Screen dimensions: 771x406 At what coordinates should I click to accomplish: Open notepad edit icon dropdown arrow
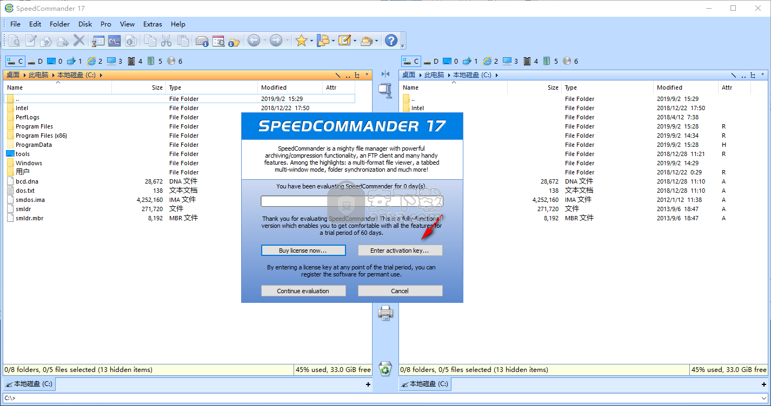coord(355,40)
